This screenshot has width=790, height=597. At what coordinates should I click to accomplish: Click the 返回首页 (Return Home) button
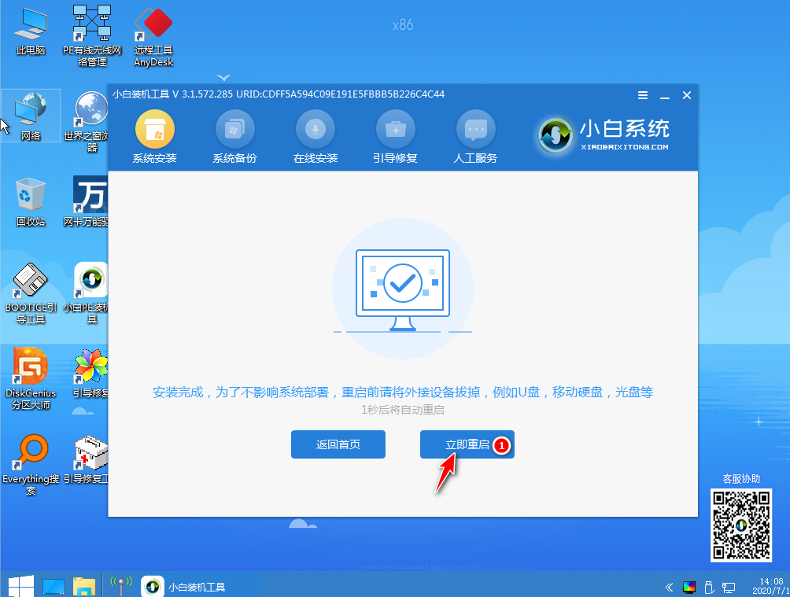(338, 444)
